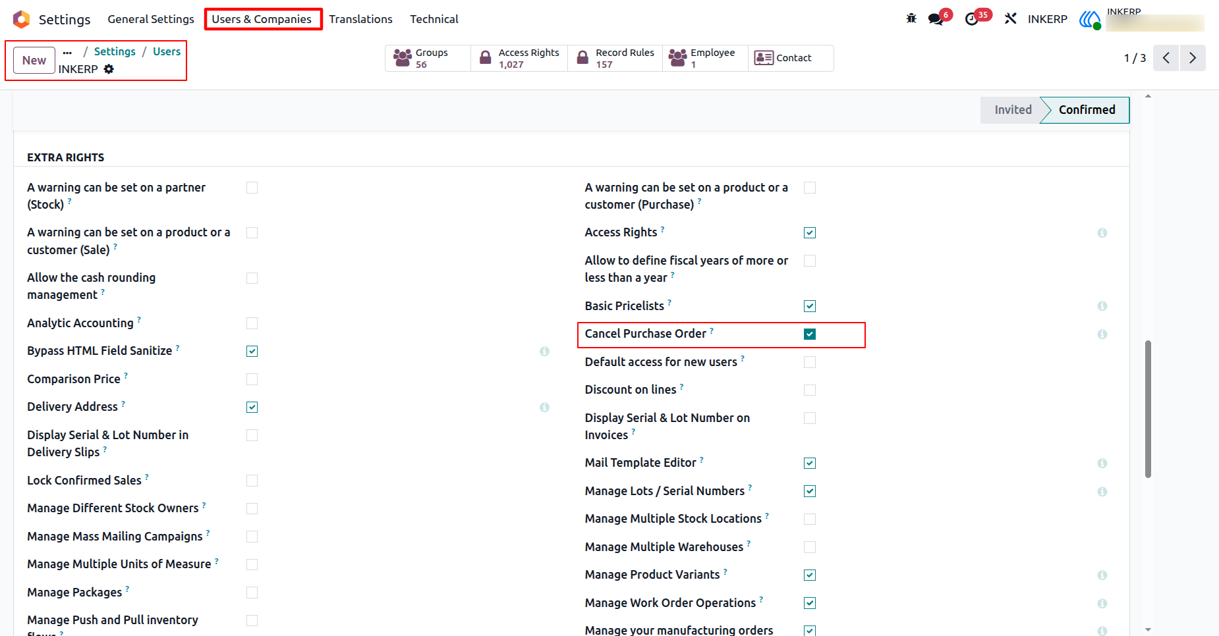The width and height of the screenshot is (1219, 636).
Task: Open the INKERP company switcher
Action: point(1048,19)
